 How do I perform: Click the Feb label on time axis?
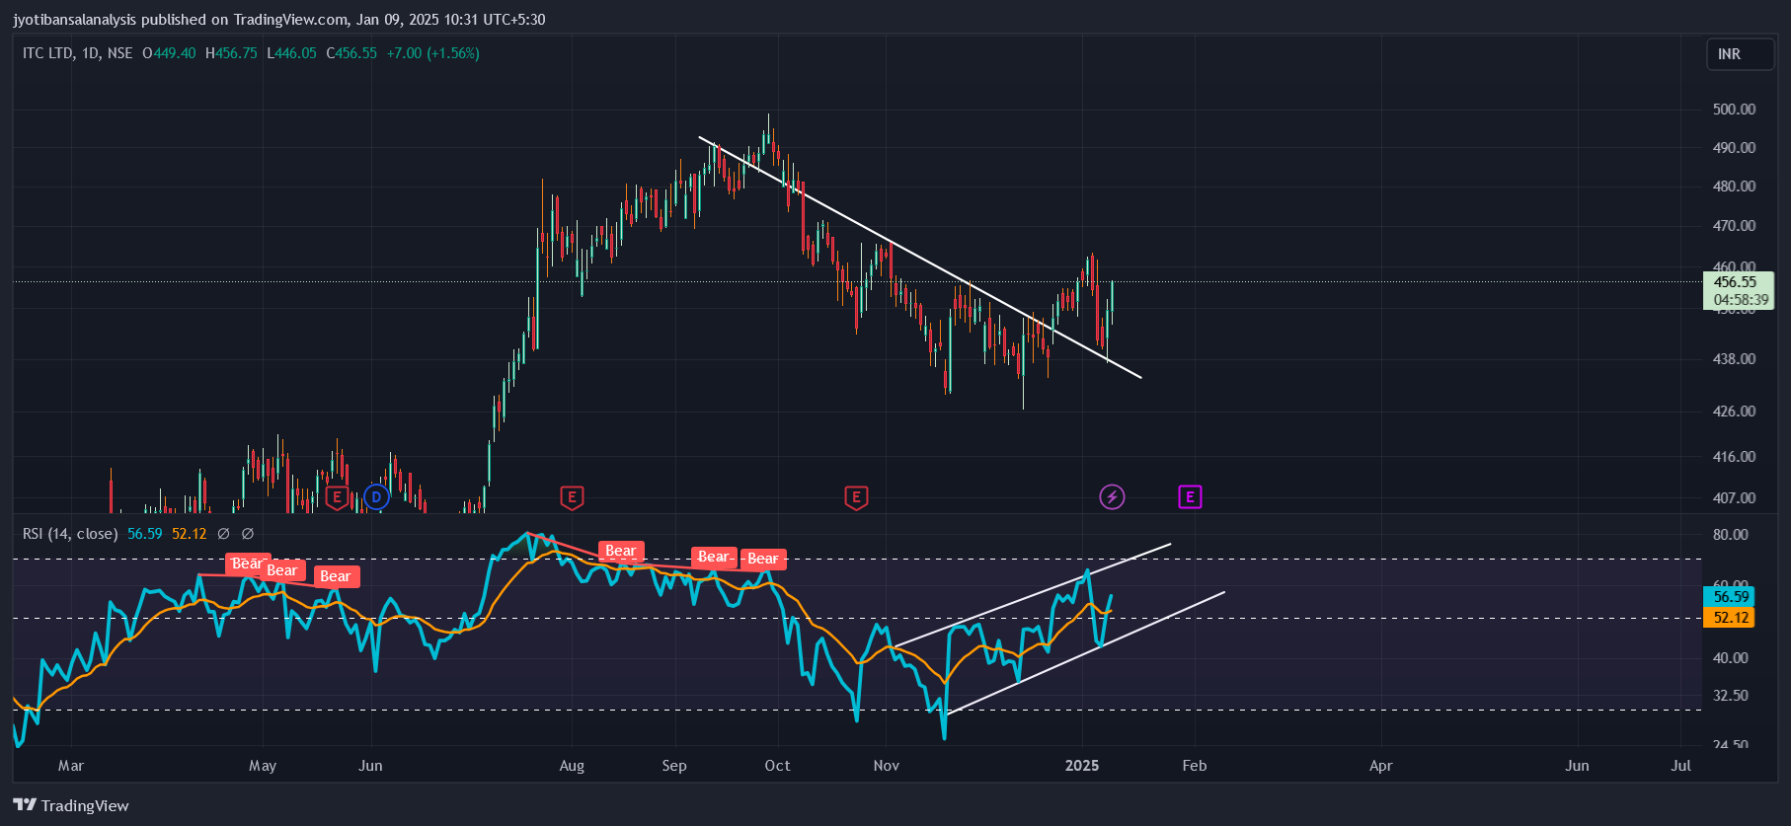[x=1195, y=766]
